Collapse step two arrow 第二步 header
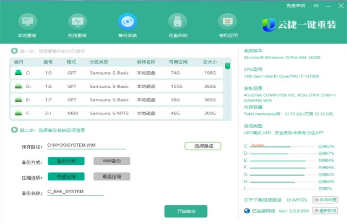347x224 pixels. [14, 129]
